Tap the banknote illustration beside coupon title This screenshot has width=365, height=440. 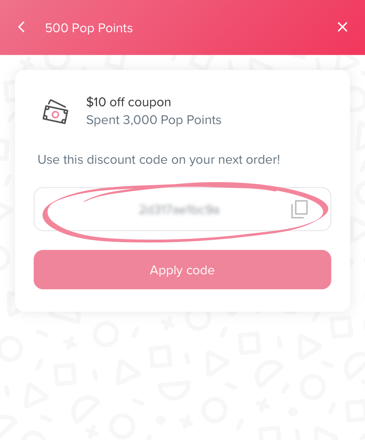55,112
